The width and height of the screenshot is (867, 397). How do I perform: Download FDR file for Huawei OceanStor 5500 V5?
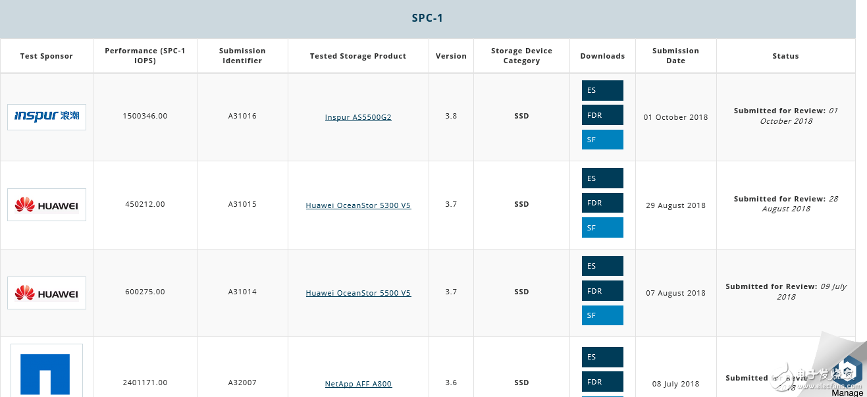coord(602,291)
